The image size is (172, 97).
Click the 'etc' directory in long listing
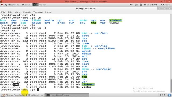tap(84, 41)
